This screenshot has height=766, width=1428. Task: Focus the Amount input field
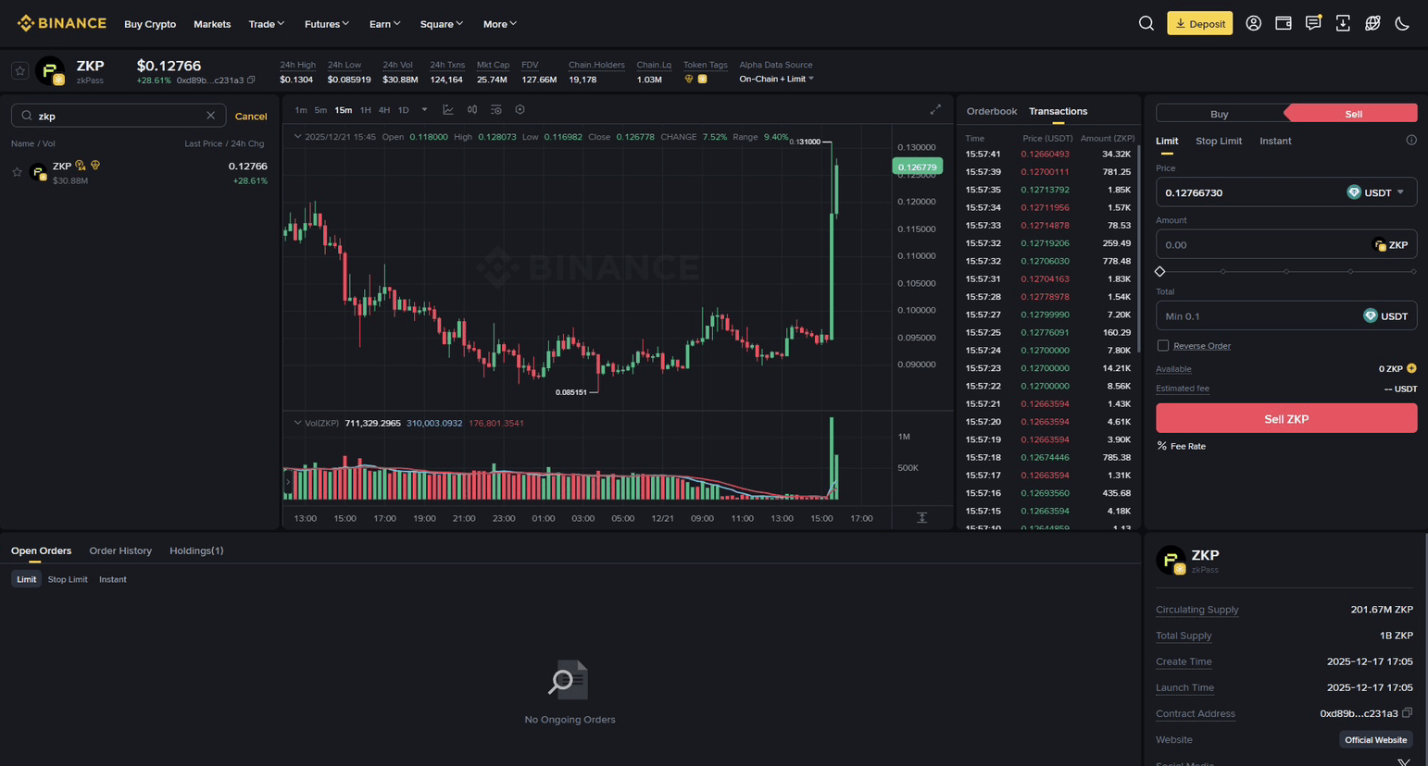(1286, 244)
